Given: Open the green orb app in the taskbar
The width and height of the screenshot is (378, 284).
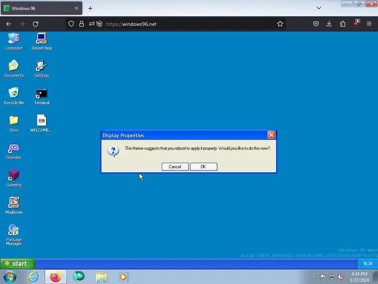Looking at the screenshot, I should (x=79, y=277).
